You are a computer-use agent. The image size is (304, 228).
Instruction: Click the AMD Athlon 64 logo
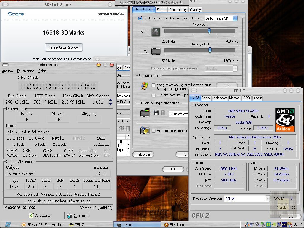(285, 120)
